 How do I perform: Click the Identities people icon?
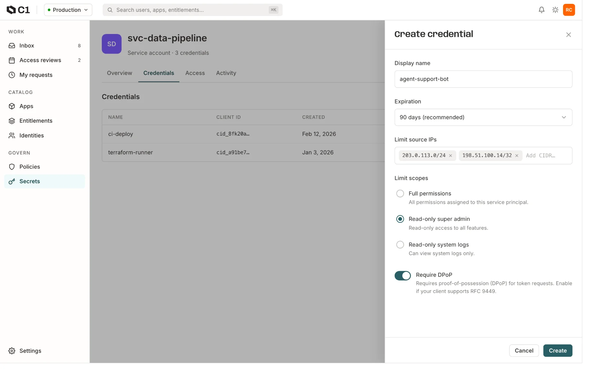(x=12, y=136)
